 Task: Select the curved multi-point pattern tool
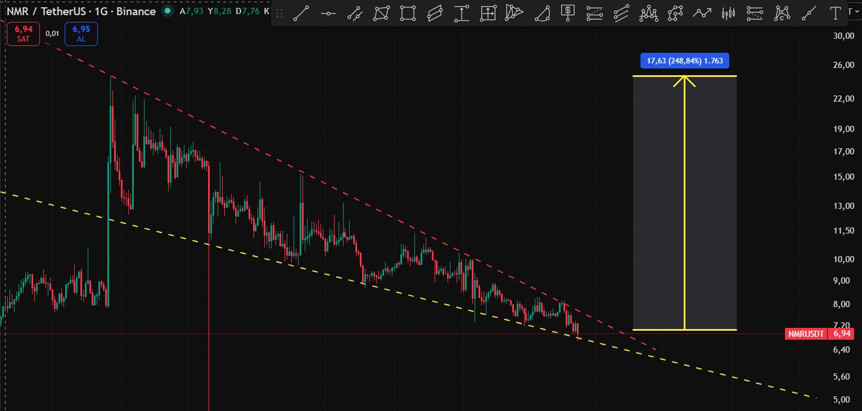click(x=675, y=13)
